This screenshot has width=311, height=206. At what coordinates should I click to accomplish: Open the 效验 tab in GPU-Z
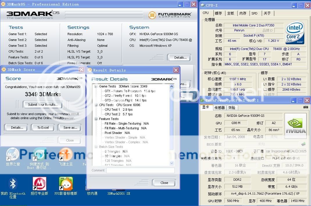click(232, 108)
